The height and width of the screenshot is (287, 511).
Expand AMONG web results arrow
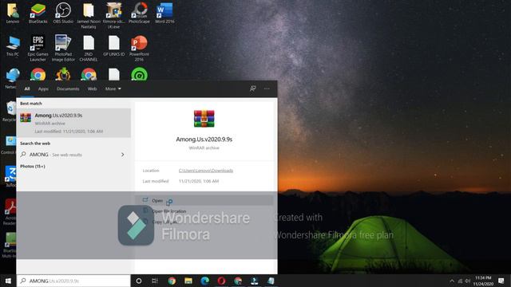tap(122, 155)
